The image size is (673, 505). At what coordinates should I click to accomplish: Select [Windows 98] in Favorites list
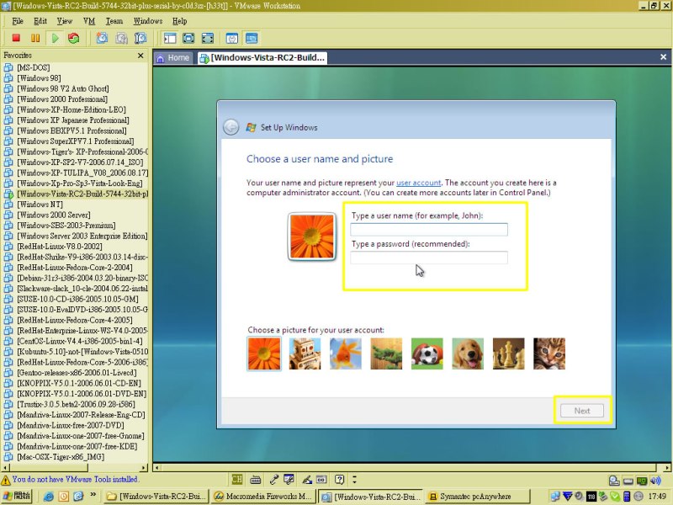pyautogui.click(x=39, y=78)
